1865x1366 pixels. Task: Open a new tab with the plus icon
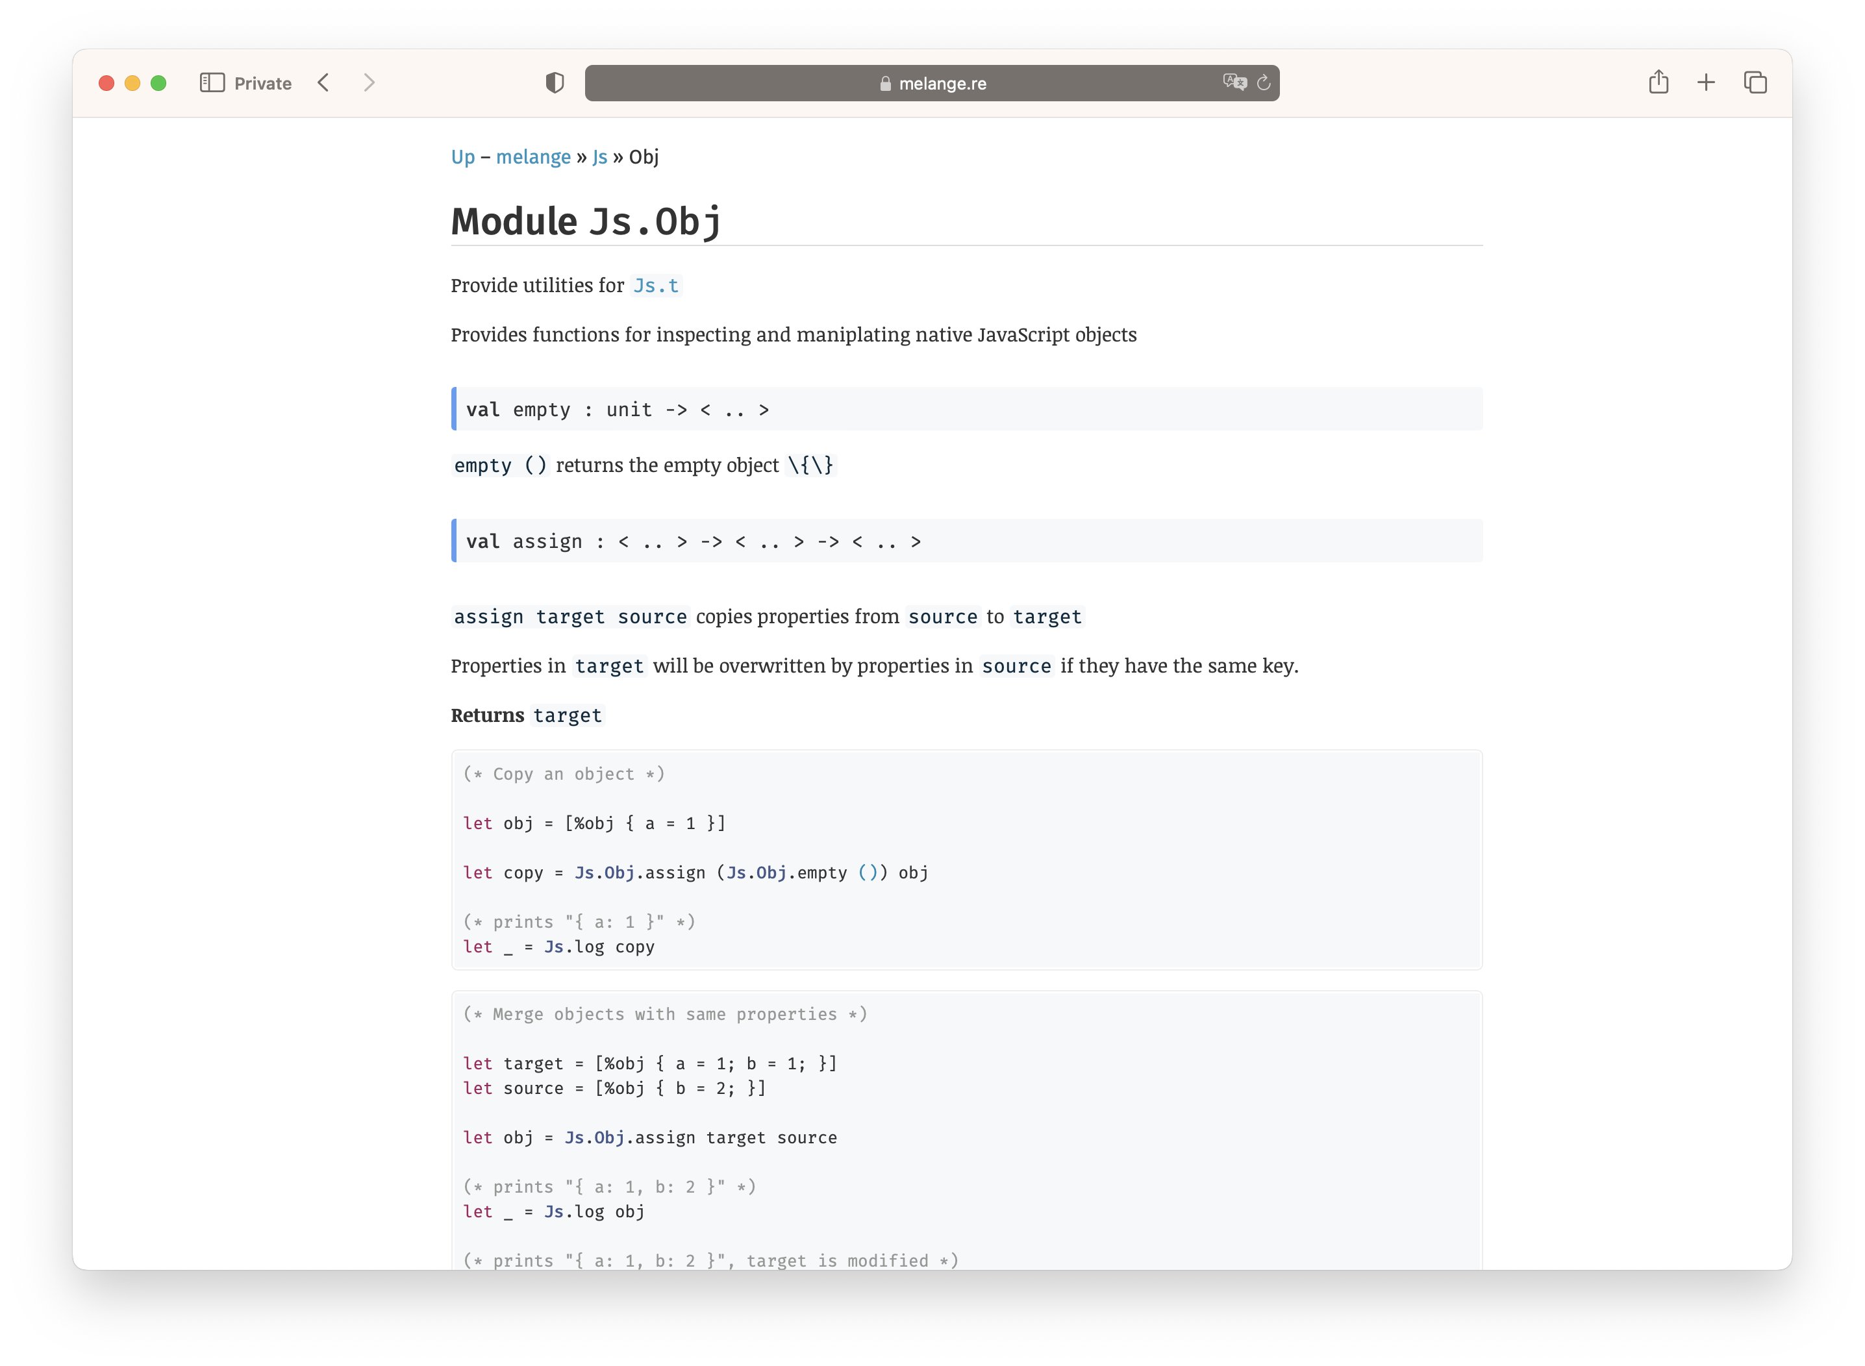click(1705, 82)
